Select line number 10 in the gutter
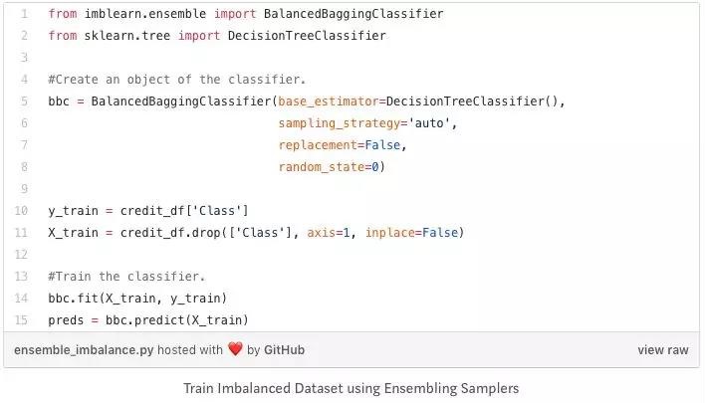This screenshot has height=403, width=705. pyautogui.click(x=21, y=211)
